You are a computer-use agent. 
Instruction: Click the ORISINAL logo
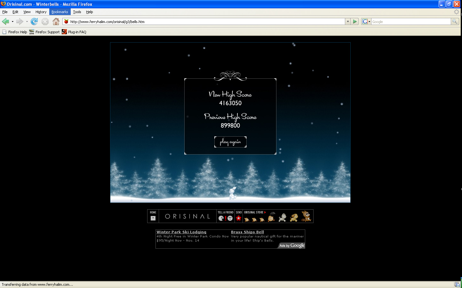click(187, 217)
